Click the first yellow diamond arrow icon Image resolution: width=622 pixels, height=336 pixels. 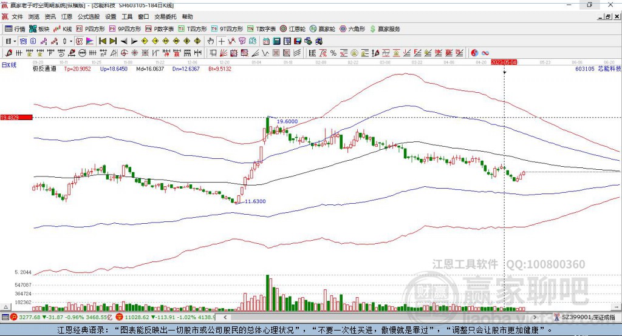click(145, 41)
